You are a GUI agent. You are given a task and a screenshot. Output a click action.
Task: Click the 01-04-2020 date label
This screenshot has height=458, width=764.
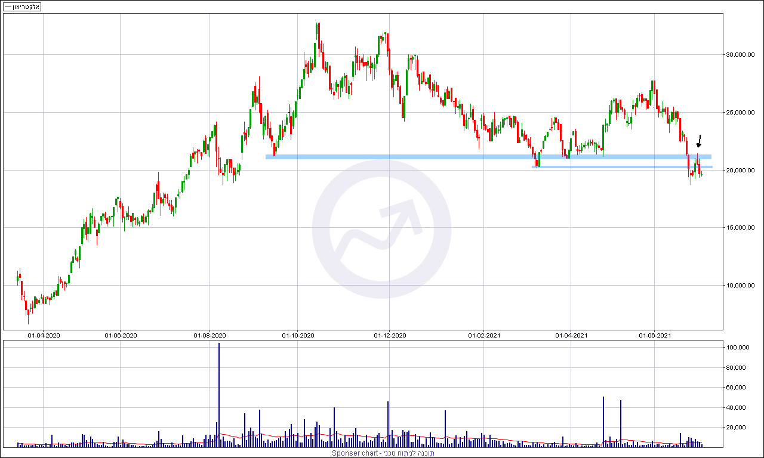[x=44, y=336]
